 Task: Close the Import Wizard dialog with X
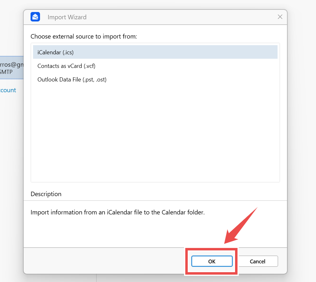click(x=280, y=17)
